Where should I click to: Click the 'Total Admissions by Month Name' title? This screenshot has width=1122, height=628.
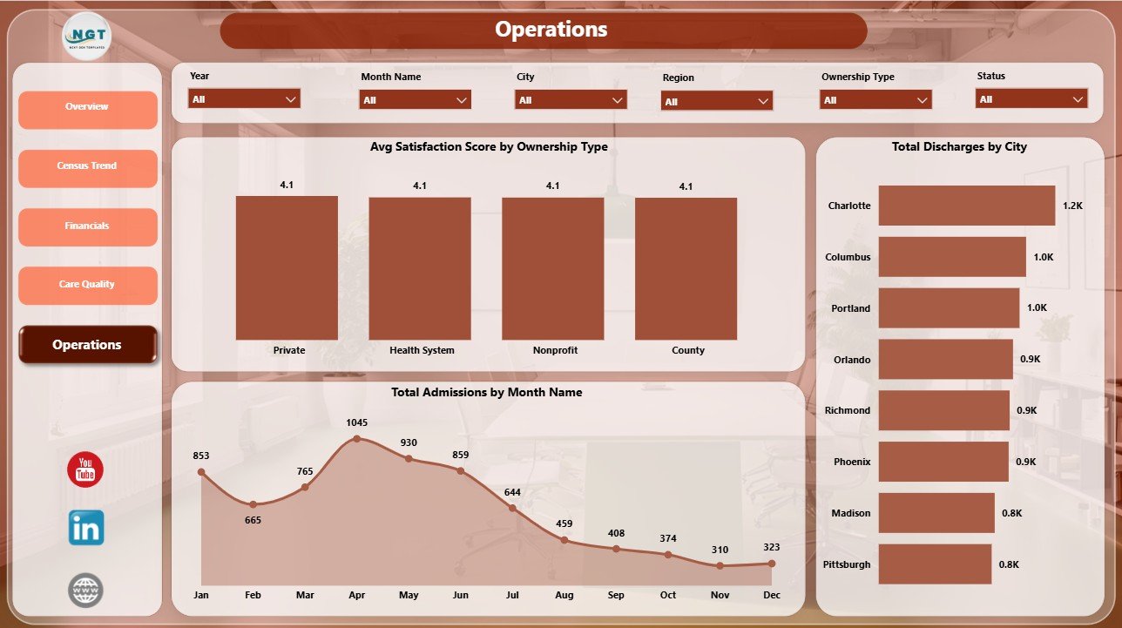tap(487, 393)
